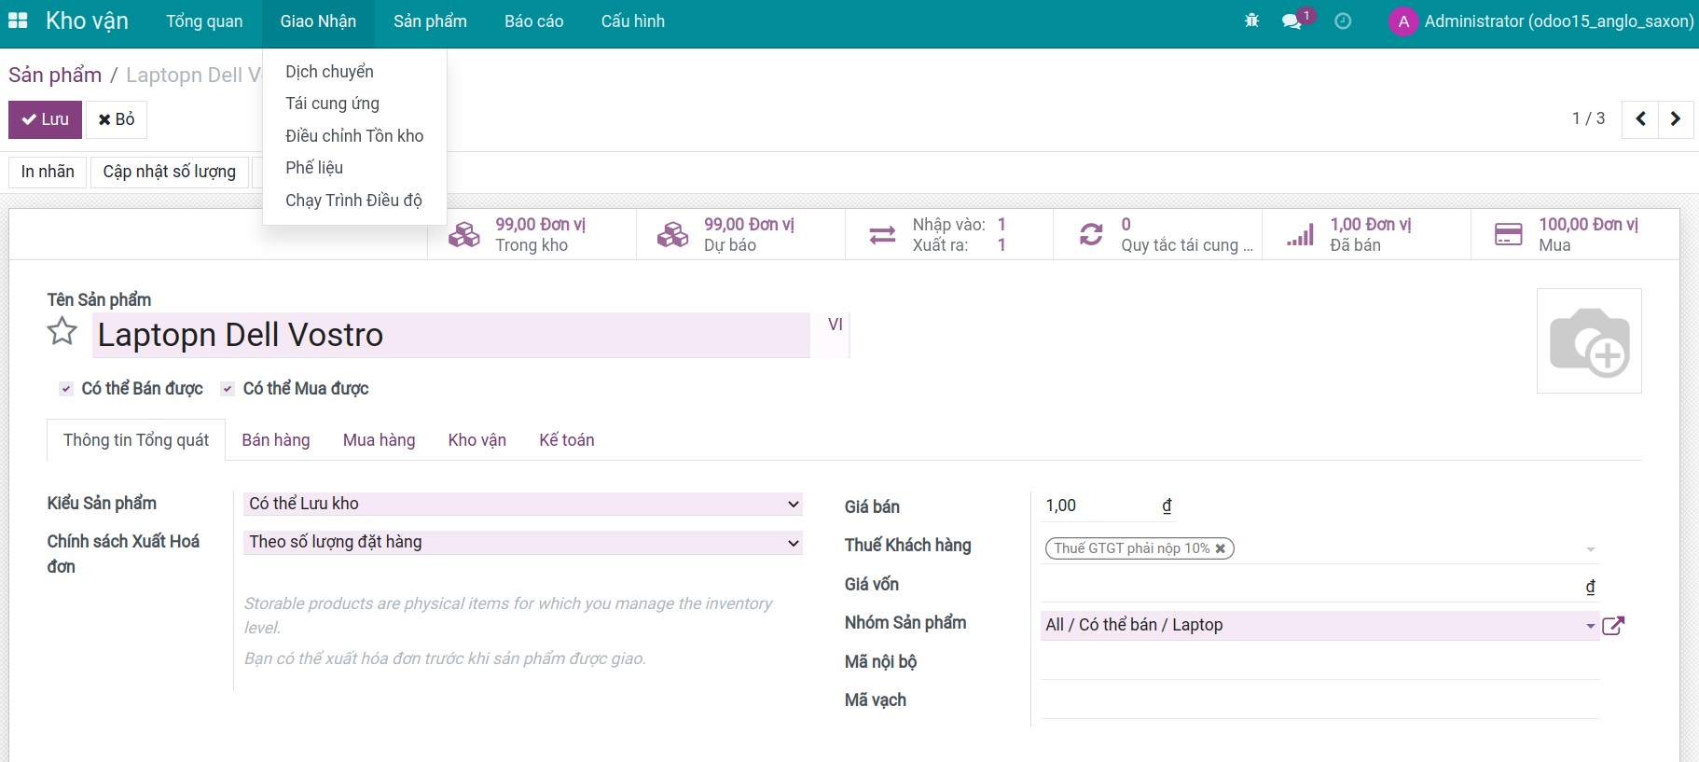Upload product image via camera icon
The height and width of the screenshot is (762, 1699).
coord(1589,341)
